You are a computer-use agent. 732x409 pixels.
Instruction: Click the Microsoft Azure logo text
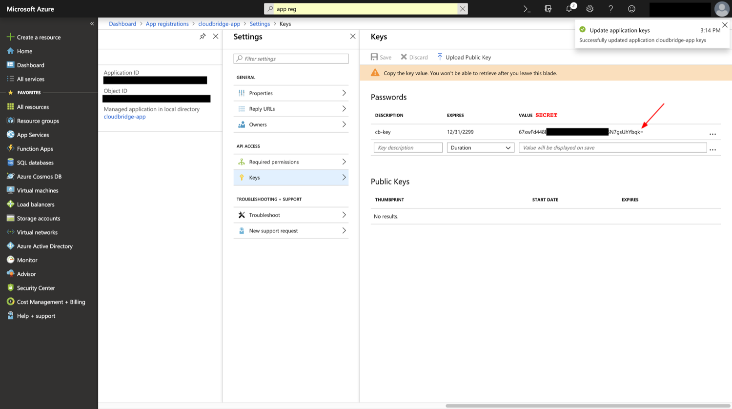pyautogui.click(x=30, y=9)
